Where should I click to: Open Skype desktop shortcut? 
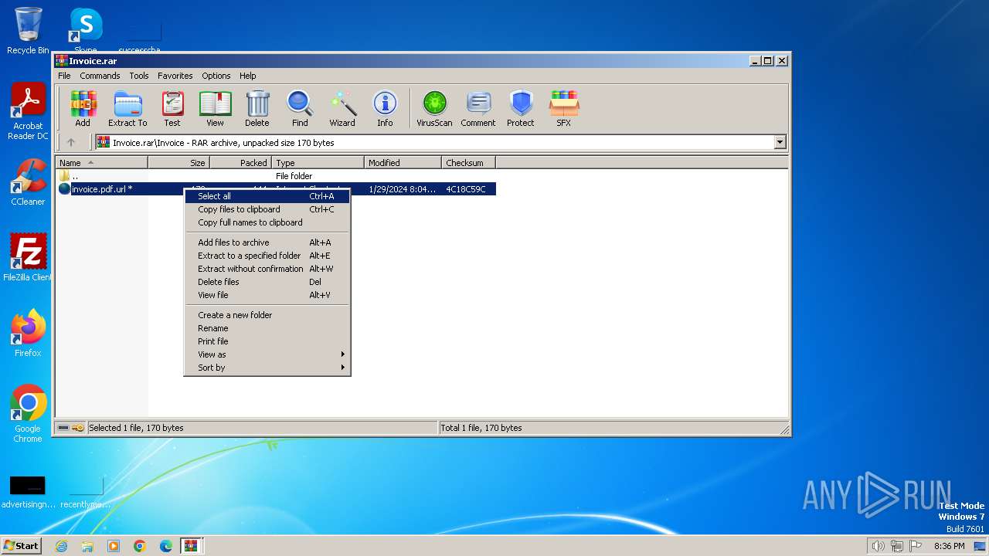coord(86,31)
